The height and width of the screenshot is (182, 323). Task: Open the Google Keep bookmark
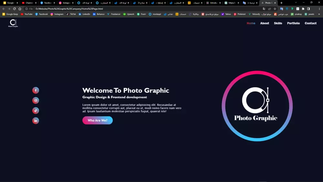click(x=10, y=14)
